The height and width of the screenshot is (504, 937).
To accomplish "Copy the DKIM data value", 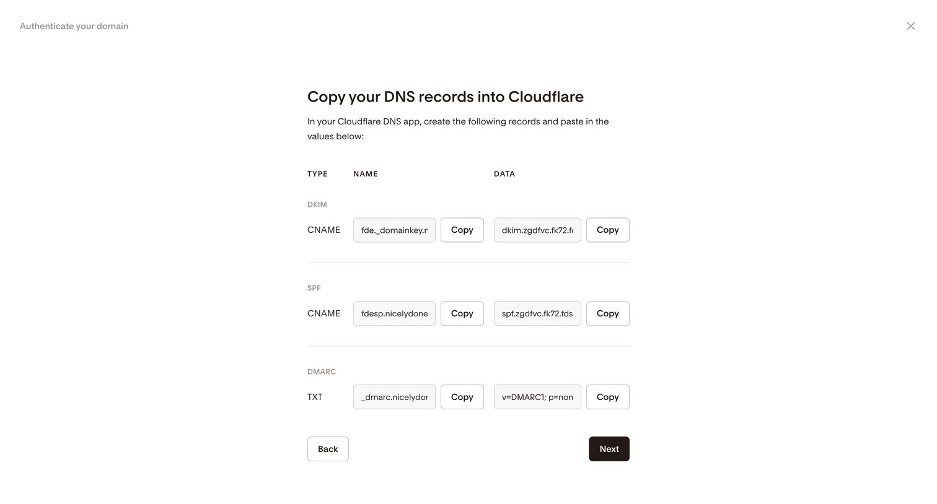I will (607, 230).
